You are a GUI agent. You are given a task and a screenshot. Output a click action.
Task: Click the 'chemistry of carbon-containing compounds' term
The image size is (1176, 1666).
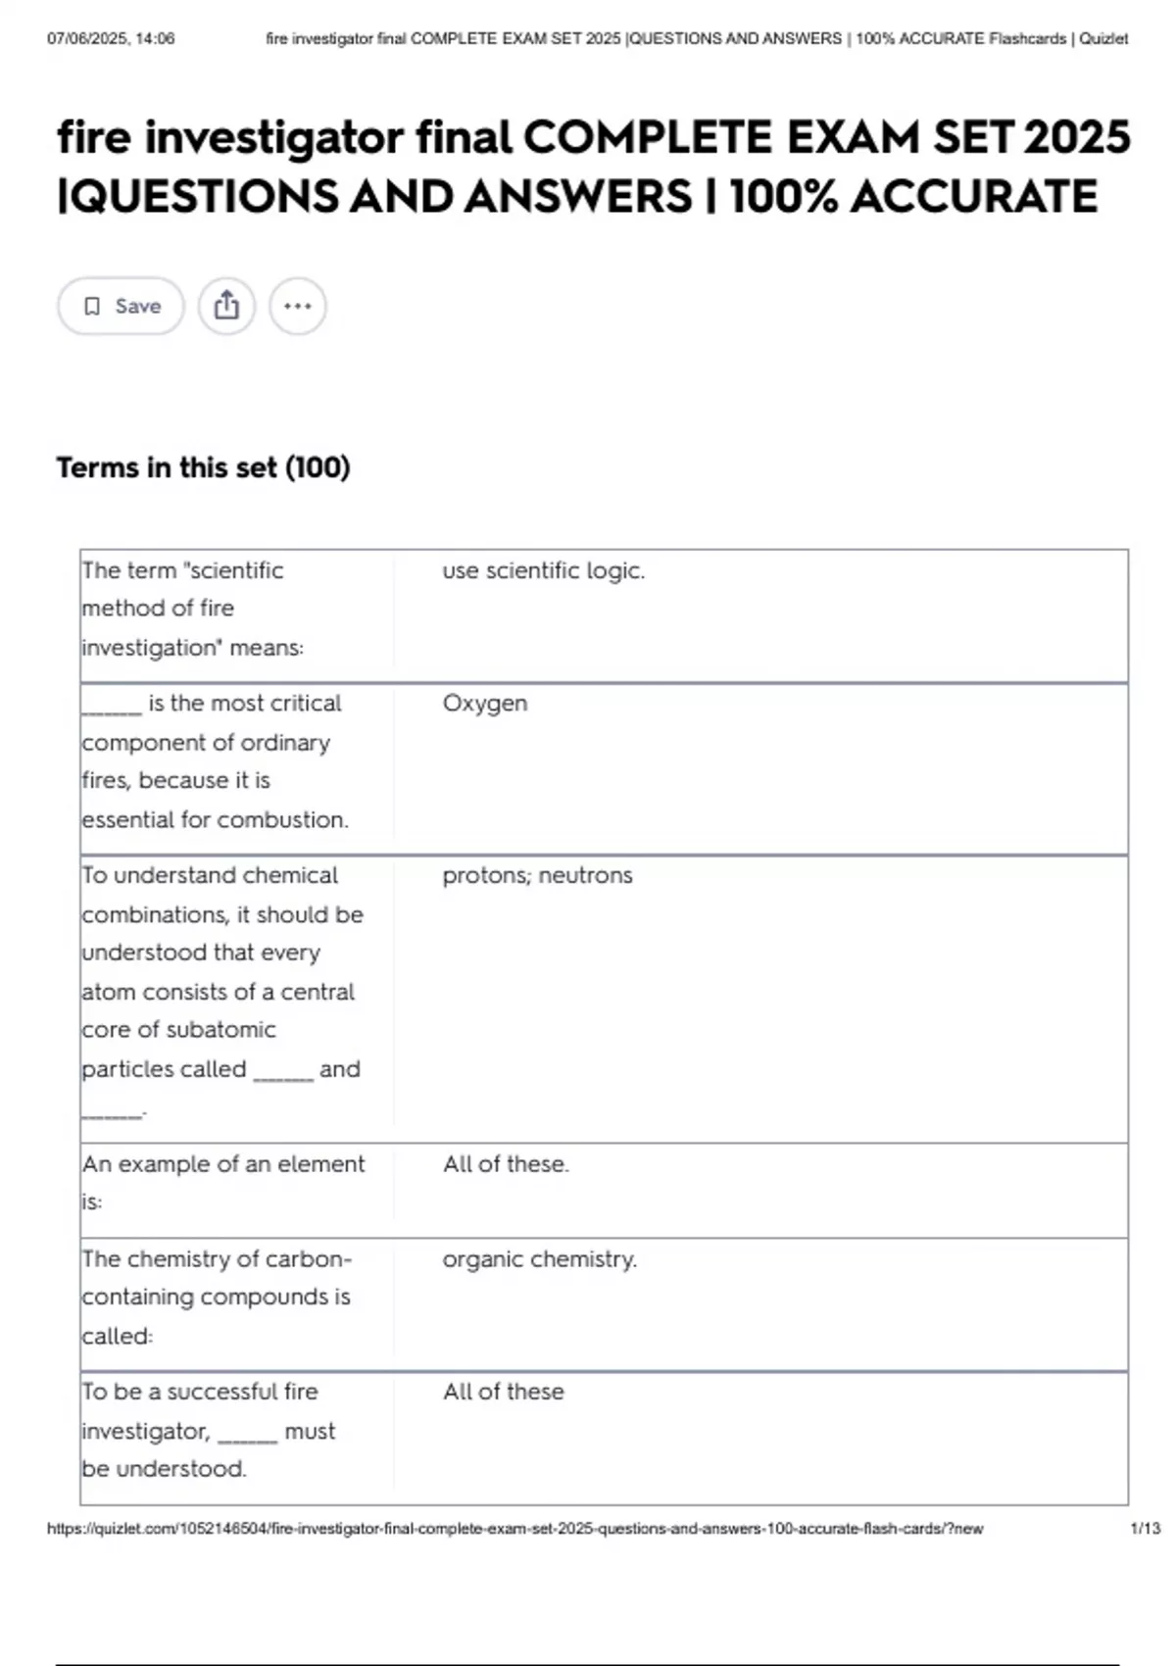pos(216,1297)
